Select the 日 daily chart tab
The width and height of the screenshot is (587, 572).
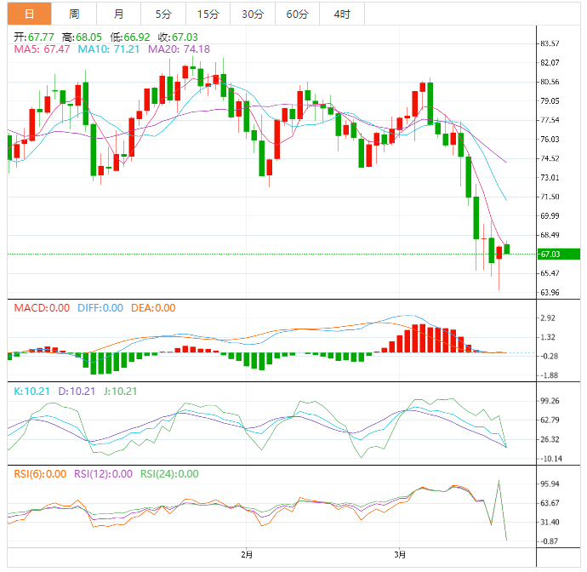[29, 14]
